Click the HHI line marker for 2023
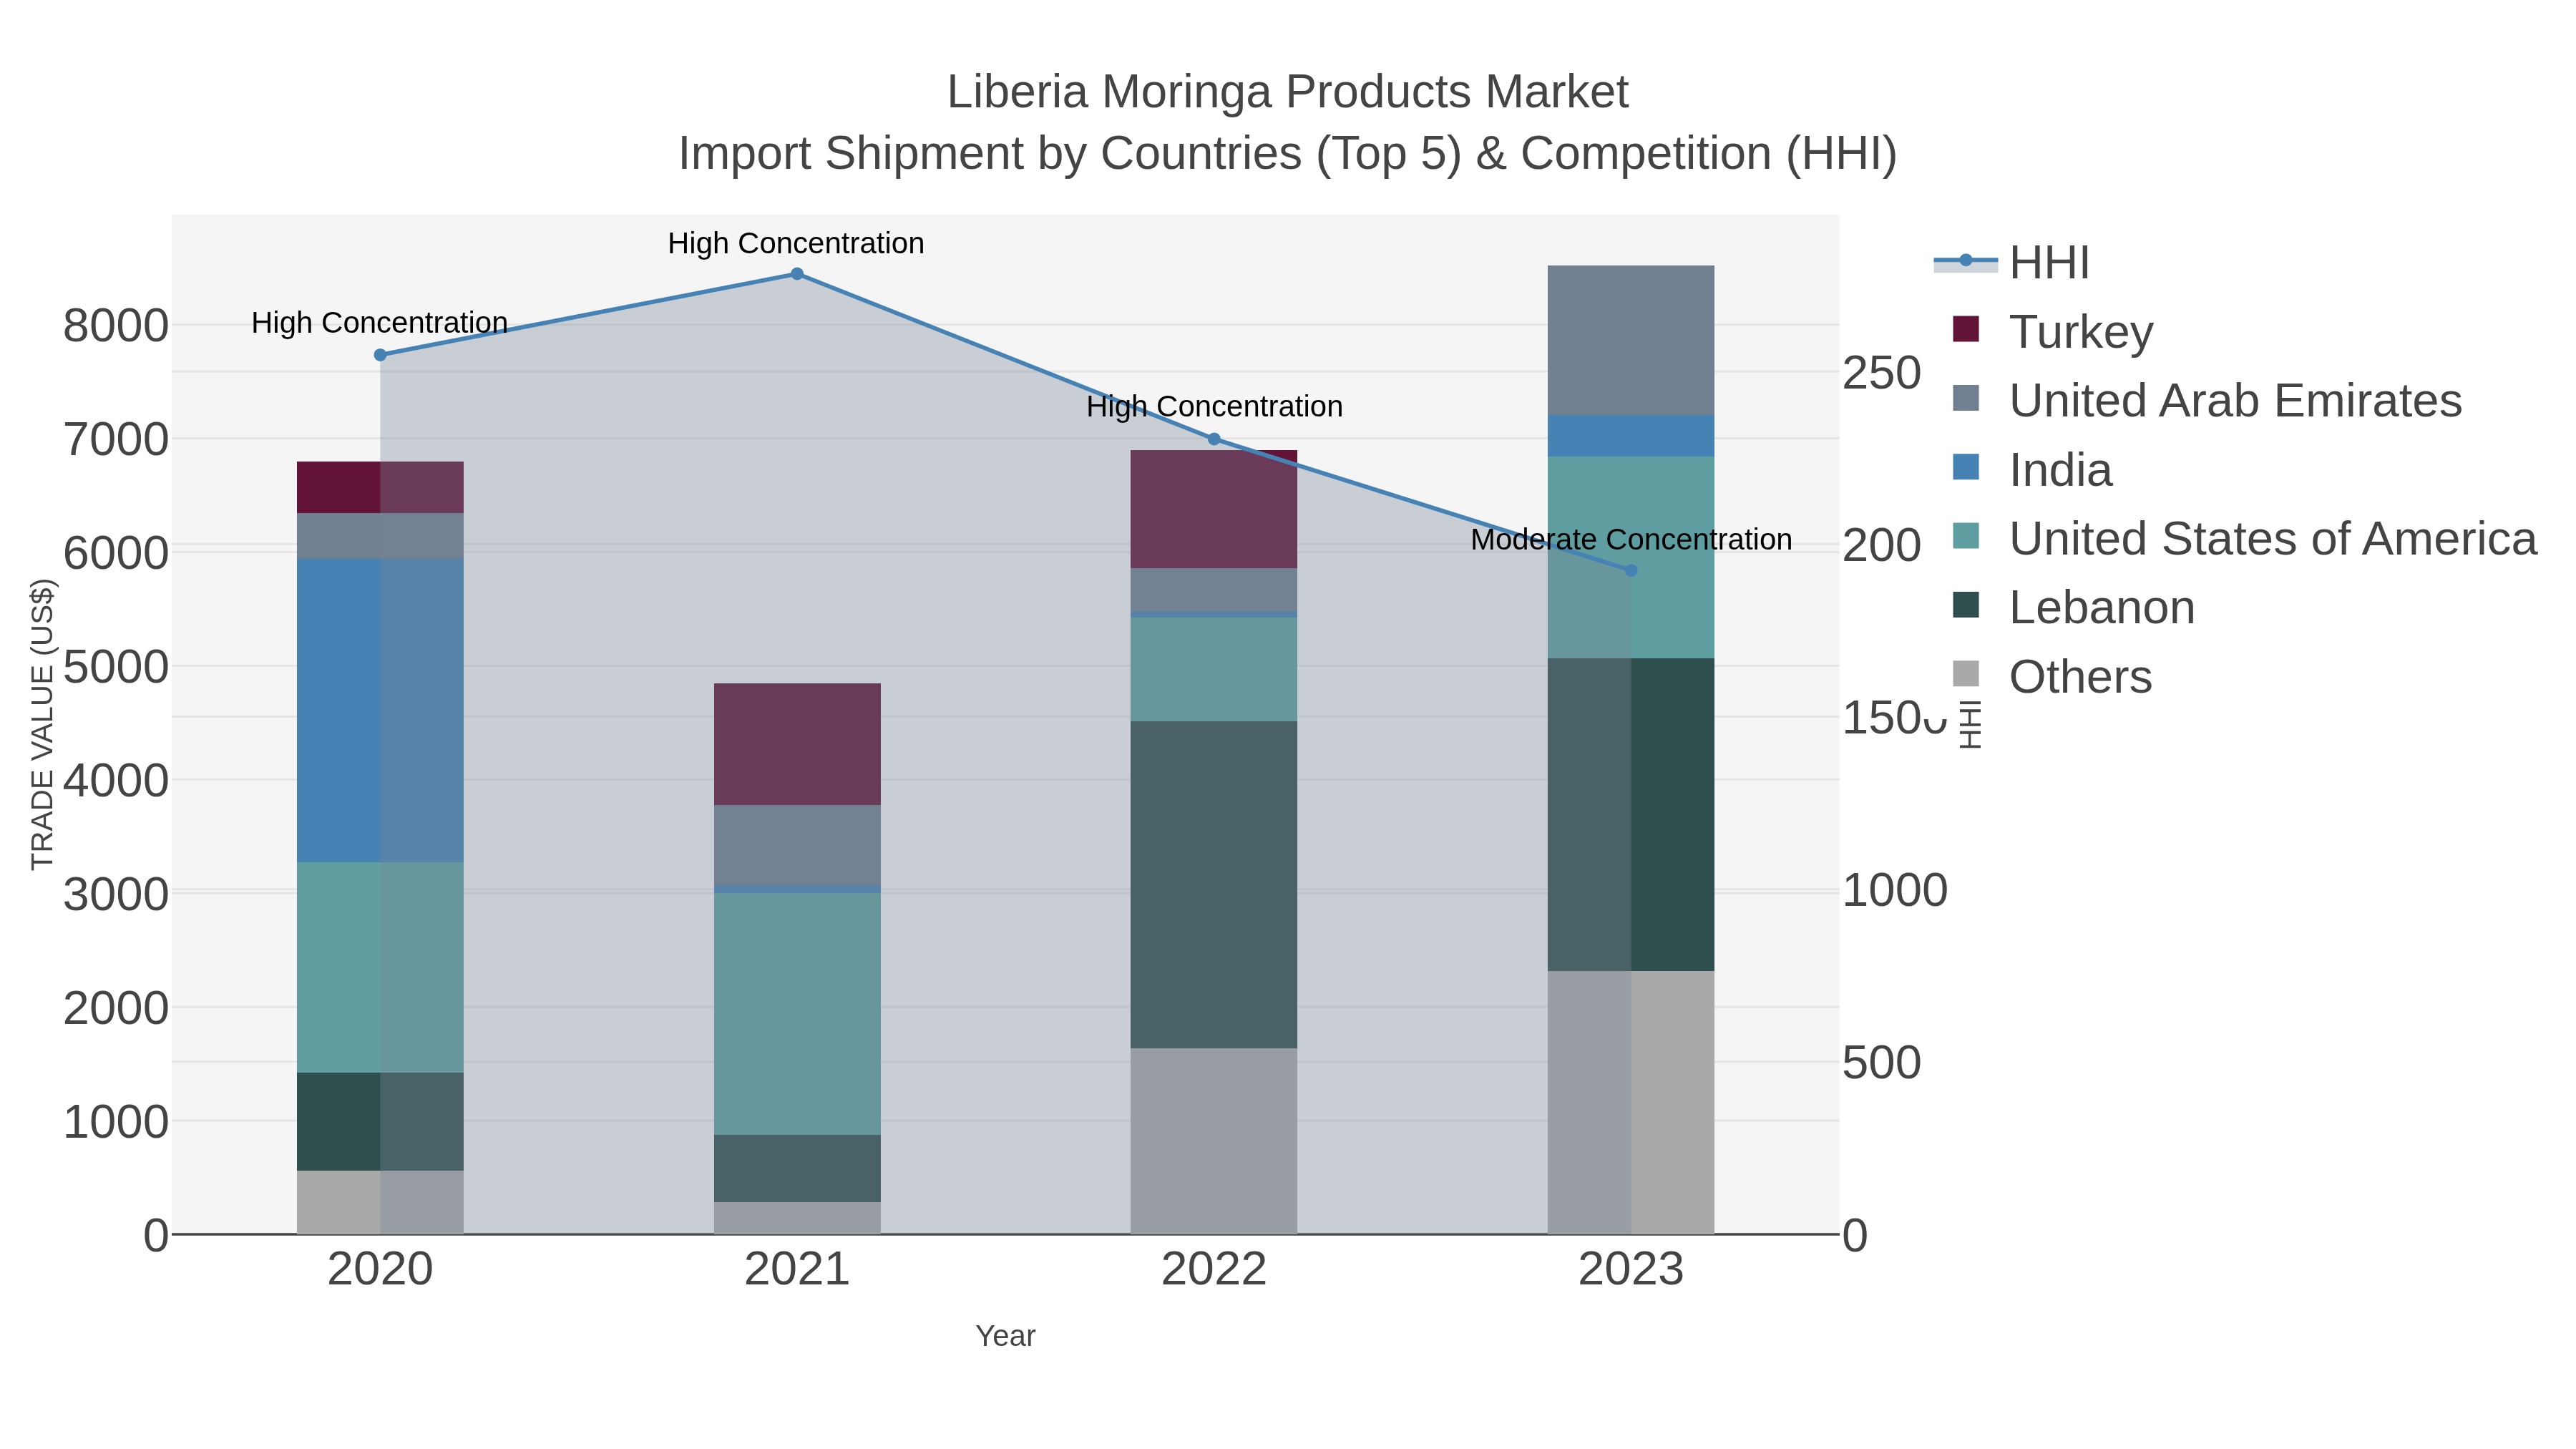 [x=1631, y=571]
